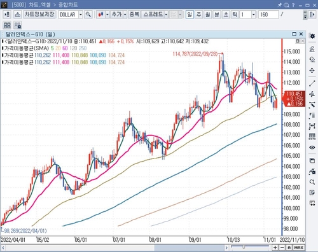Click the chart pattern icon above magnifier
Screen dimensions: 318x252
[312, 171]
